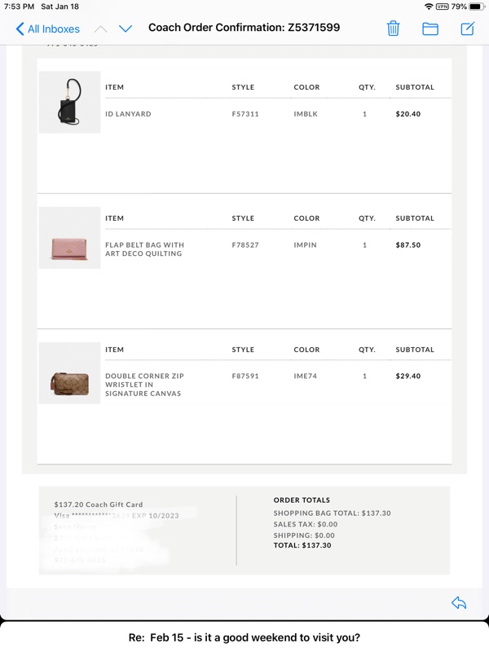The width and height of the screenshot is (489, 652).
Task: Select Flap Belt Bag with Art Deco Quilting
Action: point(144,249)
